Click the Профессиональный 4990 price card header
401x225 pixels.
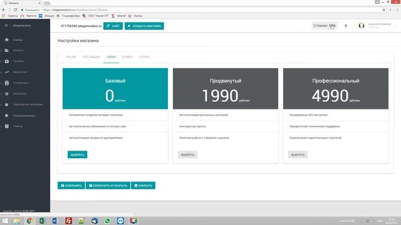pos(336,89)
